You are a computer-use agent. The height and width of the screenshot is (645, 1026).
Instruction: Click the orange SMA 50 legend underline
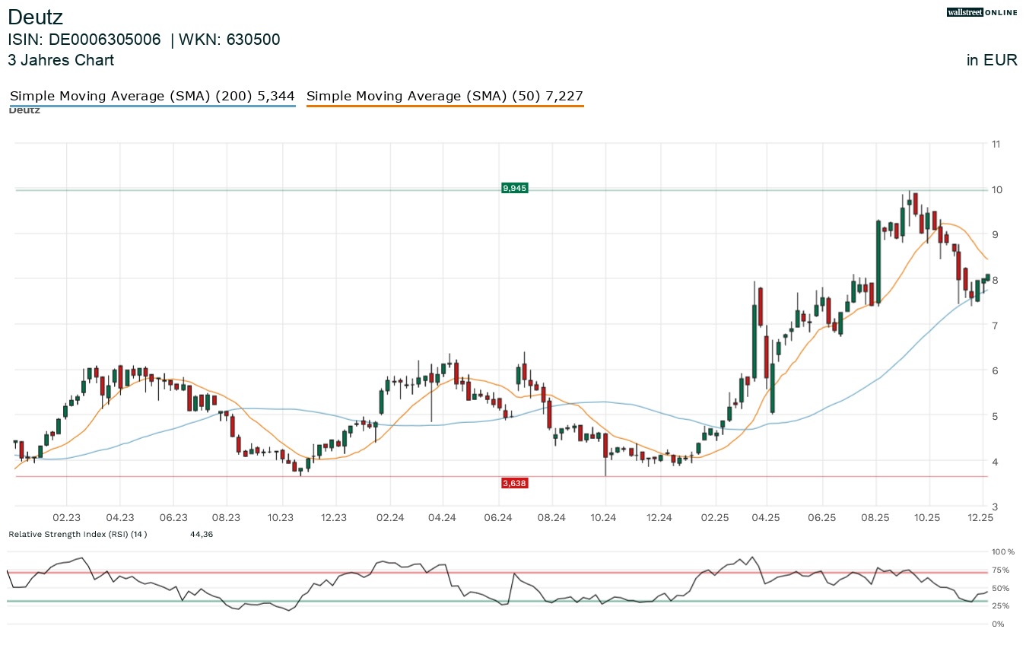click(444, 106)
